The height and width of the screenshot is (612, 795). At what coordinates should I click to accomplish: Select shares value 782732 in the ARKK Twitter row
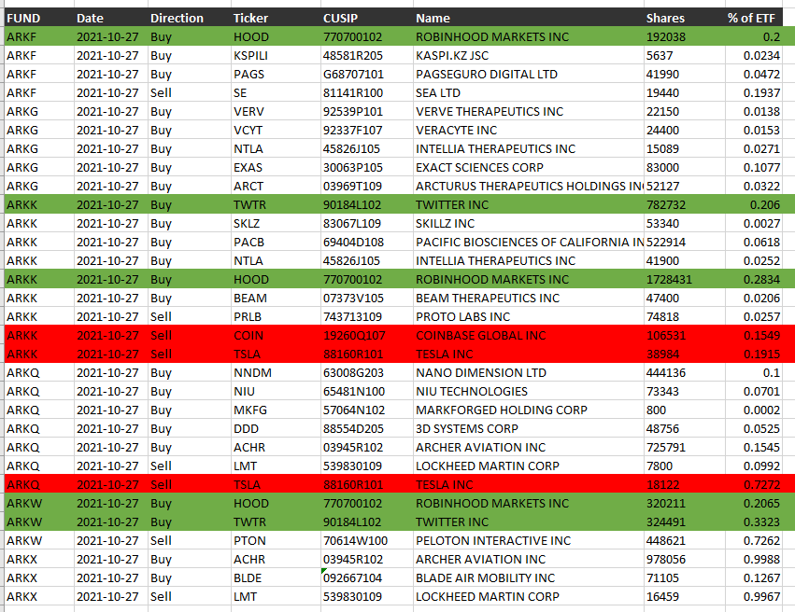coord(666,204)
